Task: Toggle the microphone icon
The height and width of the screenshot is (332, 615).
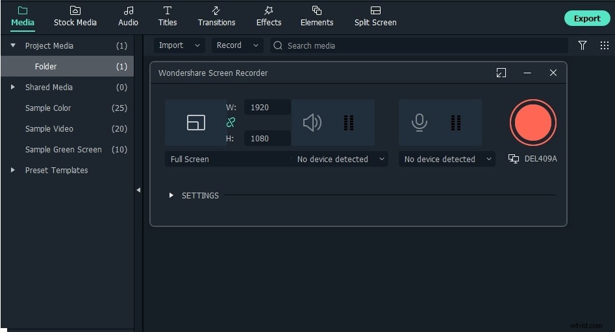Action: pyautogui.click(x=419, y=123)
